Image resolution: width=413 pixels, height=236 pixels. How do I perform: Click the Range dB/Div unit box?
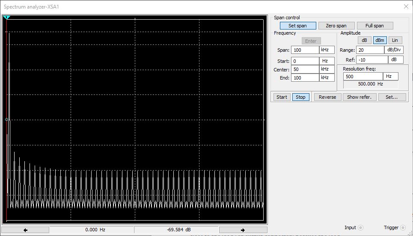tap(394, 50)
